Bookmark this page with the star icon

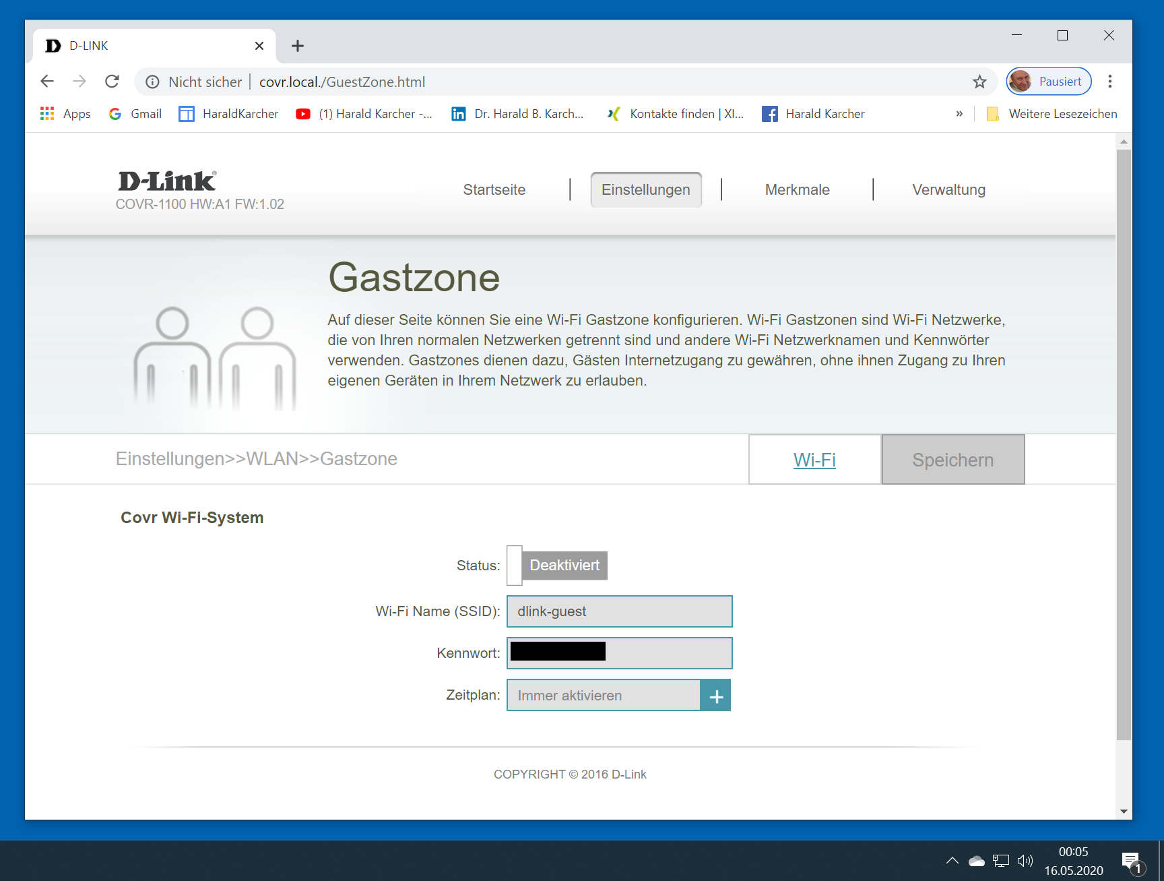[x=979, y=82]
